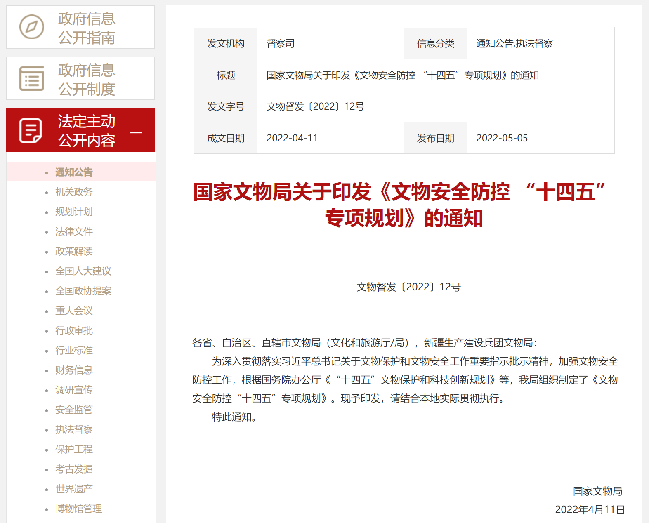Open the 政府信息公开制度 section
The image size is (649, 523).
pyautogui.click(x=87, y=79)
